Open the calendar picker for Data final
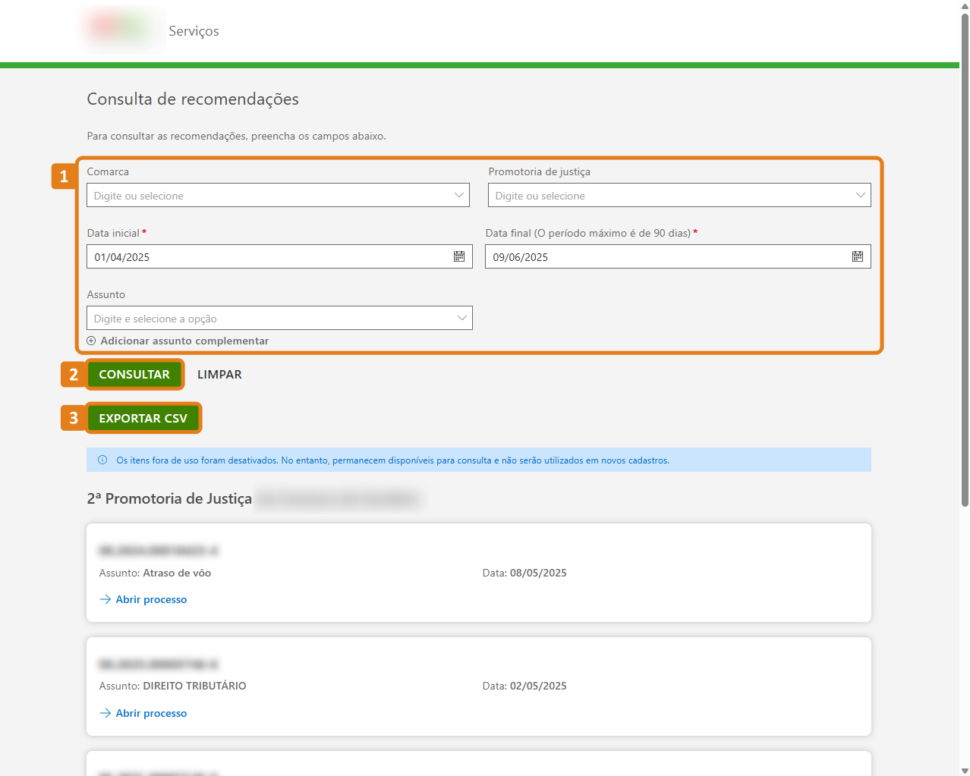 tap(858, 256)
